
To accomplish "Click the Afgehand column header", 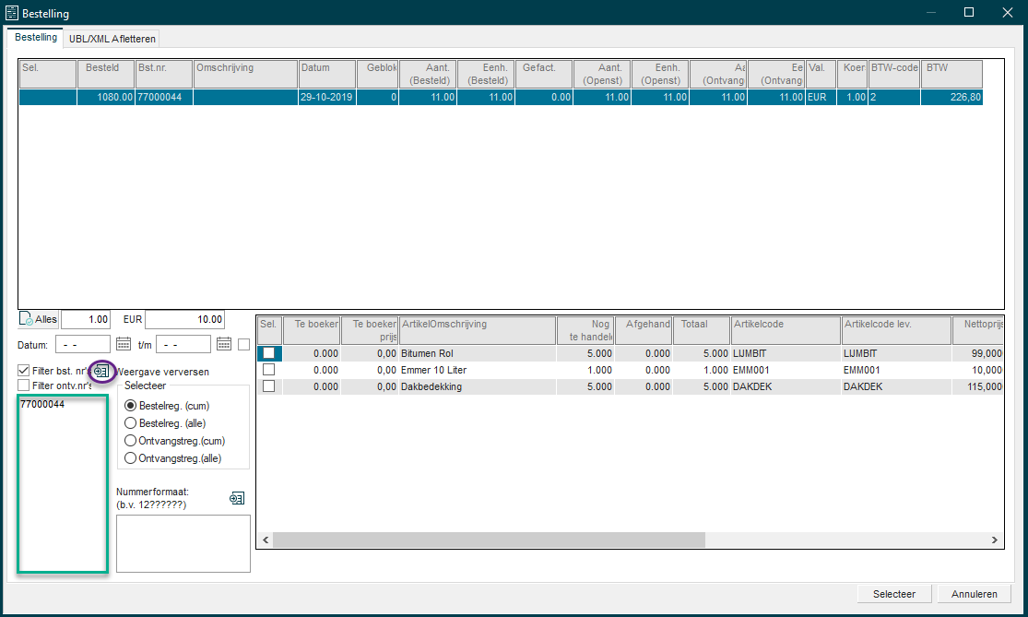I will tap(644, 330).
